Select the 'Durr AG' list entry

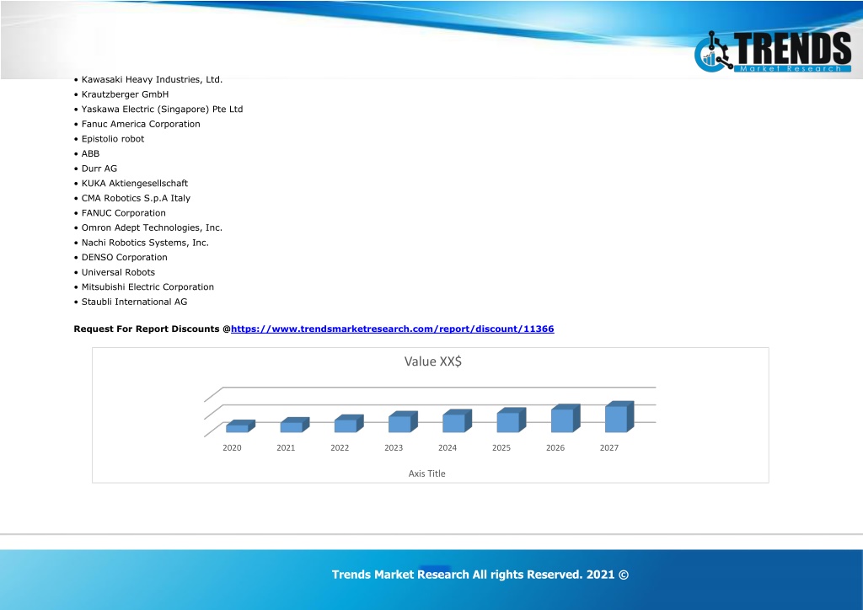click(99, 169)
